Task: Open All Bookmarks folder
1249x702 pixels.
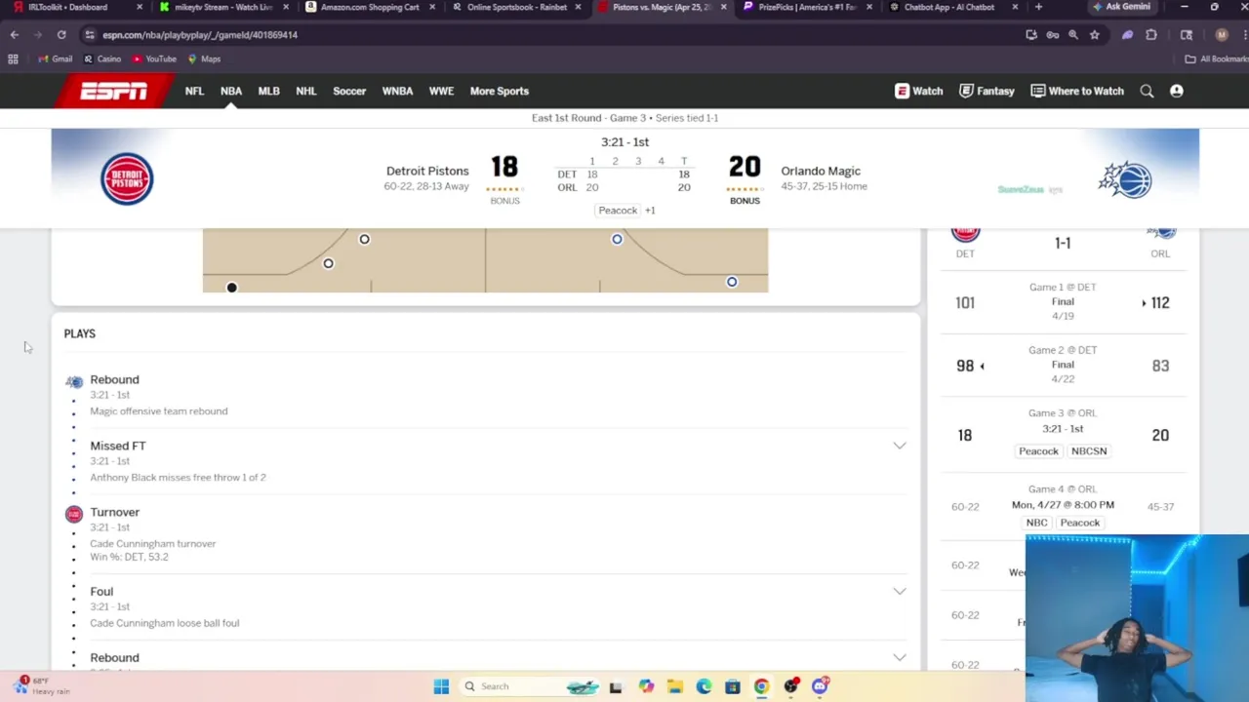Action: [x=1216, y=58]
